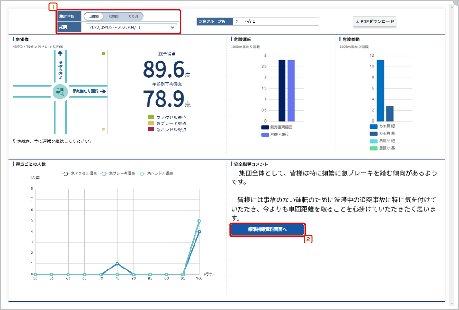Image resolution: width=459 pixels, height=310 pixels.
Task: Toggle 前方車両接近 legend in 危険運転 chart
Action: (x=265, y=128)
